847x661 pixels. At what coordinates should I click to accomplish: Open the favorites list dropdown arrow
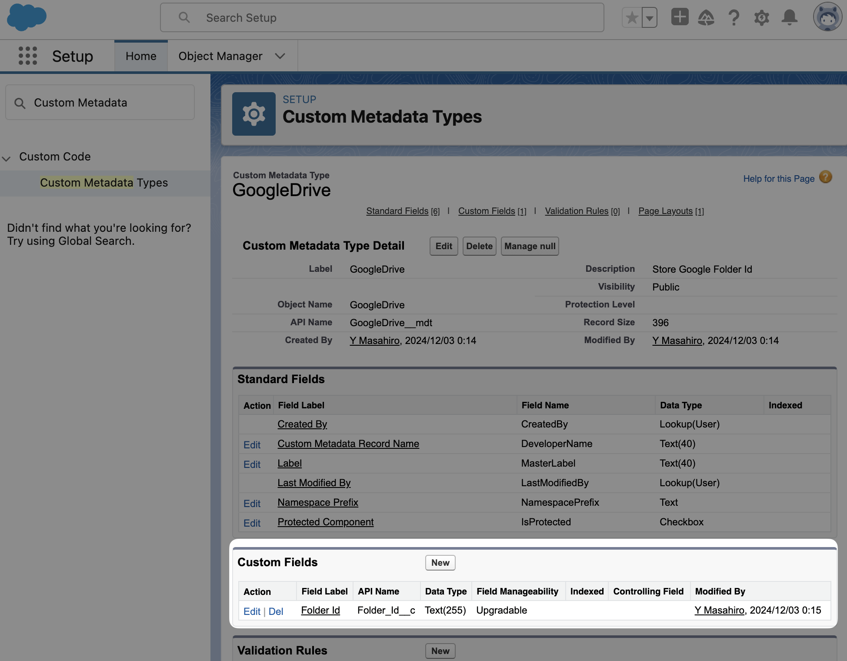point(649,18)
